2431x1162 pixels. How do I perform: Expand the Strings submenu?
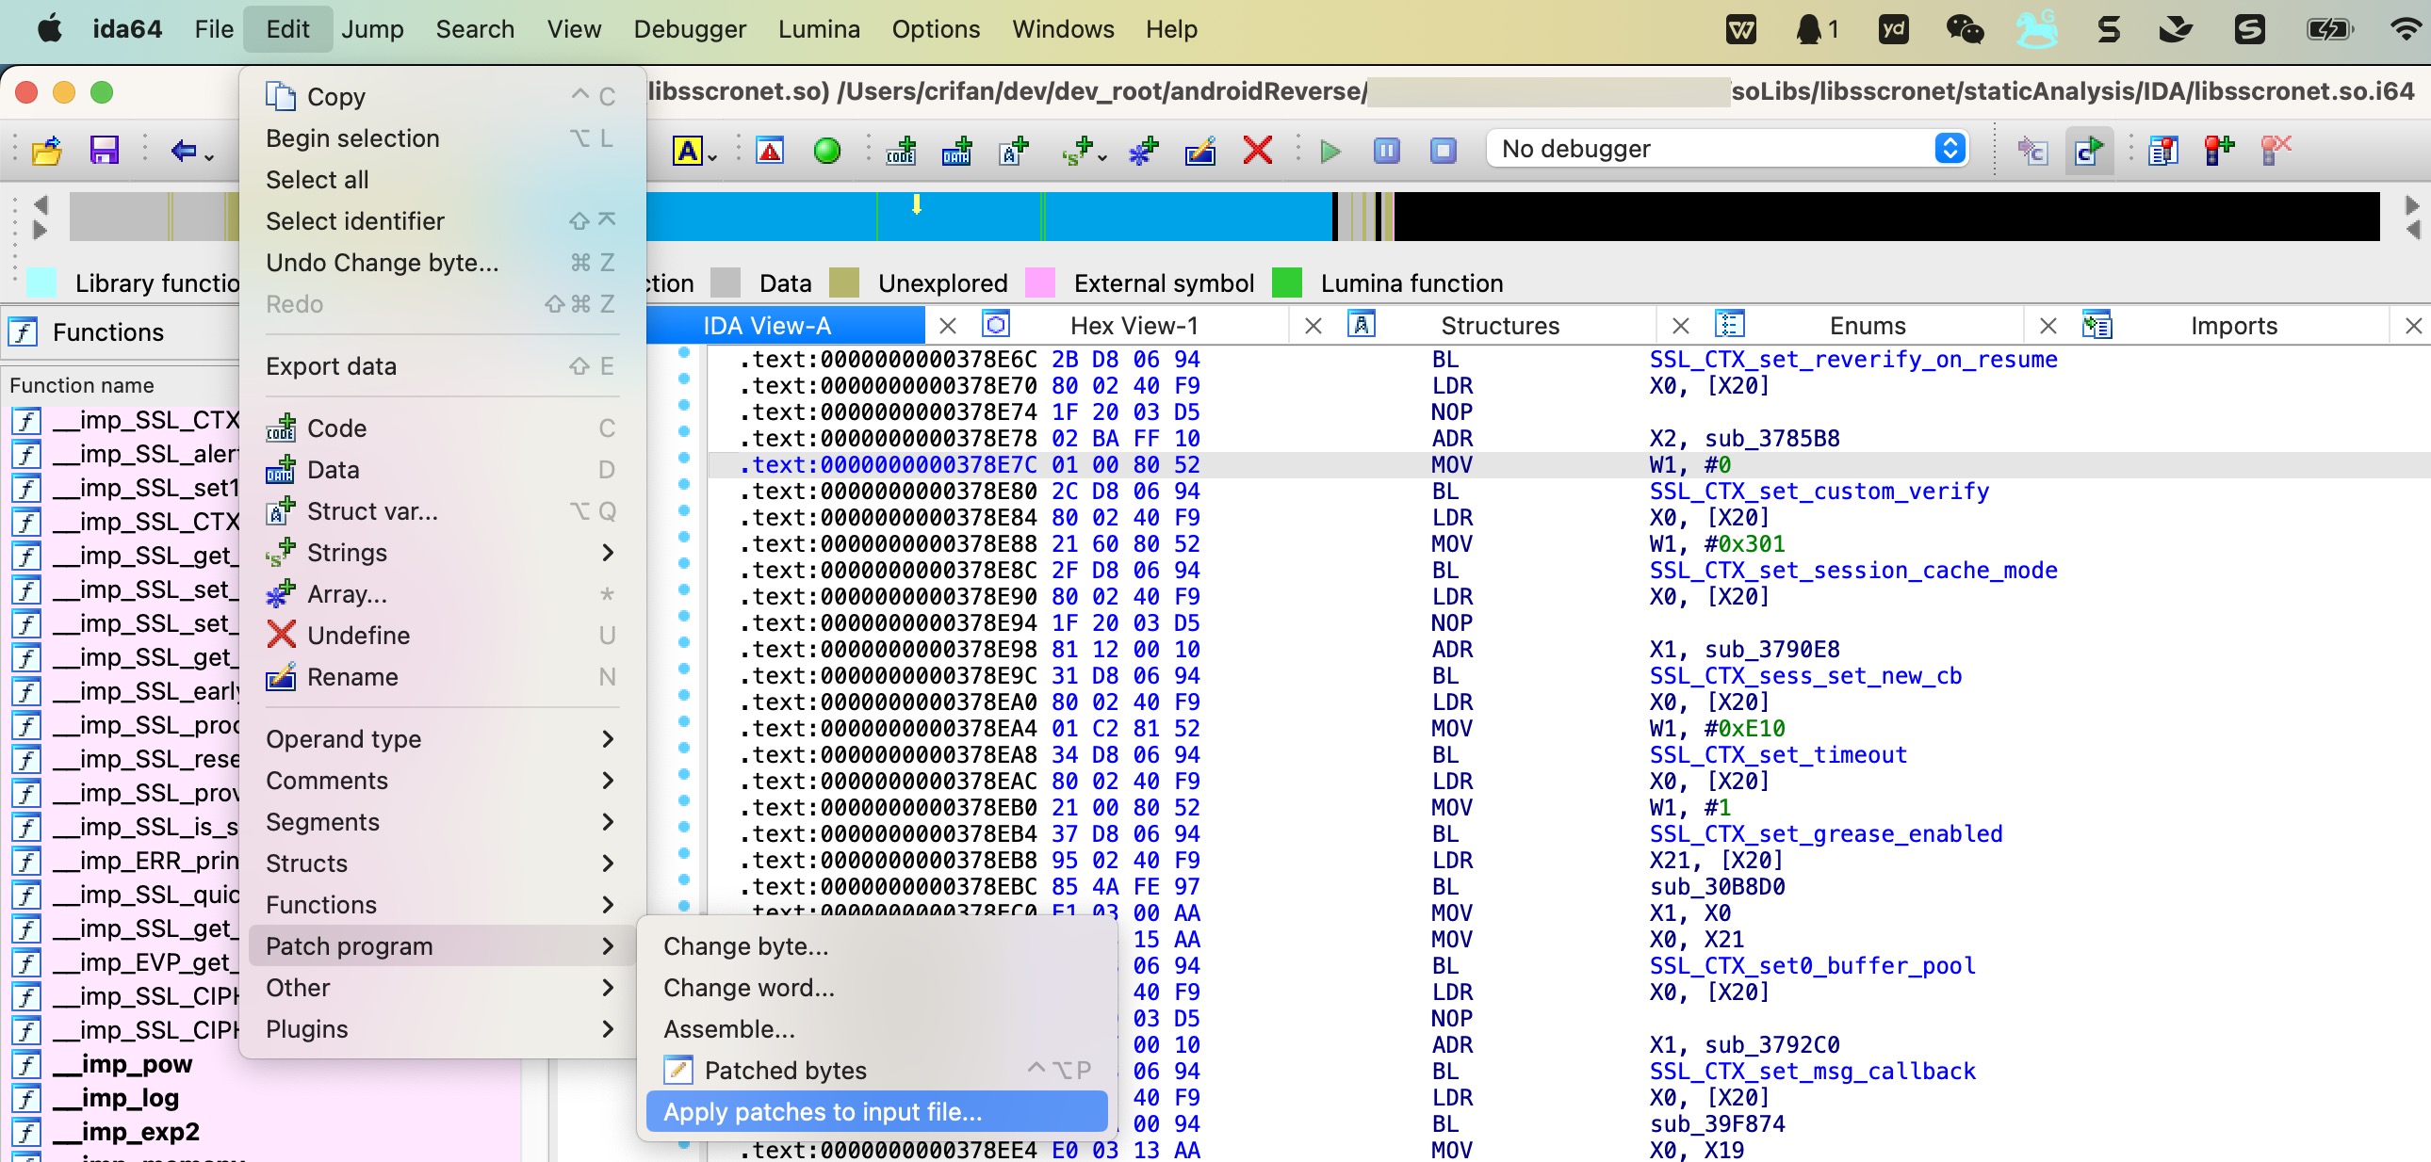[442, 553]
